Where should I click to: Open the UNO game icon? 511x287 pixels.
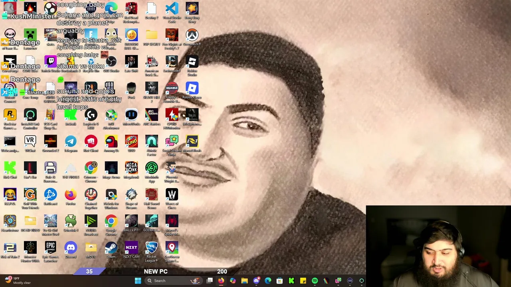click(131, 144)
